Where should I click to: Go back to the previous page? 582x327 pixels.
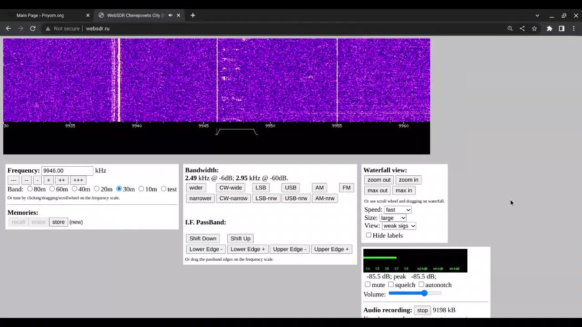8,28
